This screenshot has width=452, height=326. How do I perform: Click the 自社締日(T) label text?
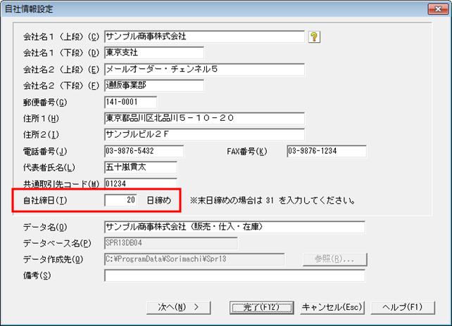coord(45,200)
